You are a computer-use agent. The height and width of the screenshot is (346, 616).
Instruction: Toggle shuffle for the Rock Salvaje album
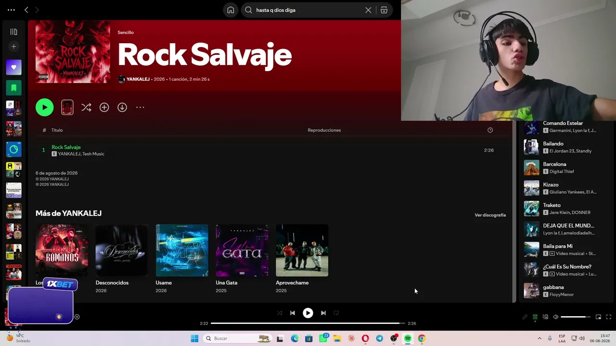tap(86, 107)
